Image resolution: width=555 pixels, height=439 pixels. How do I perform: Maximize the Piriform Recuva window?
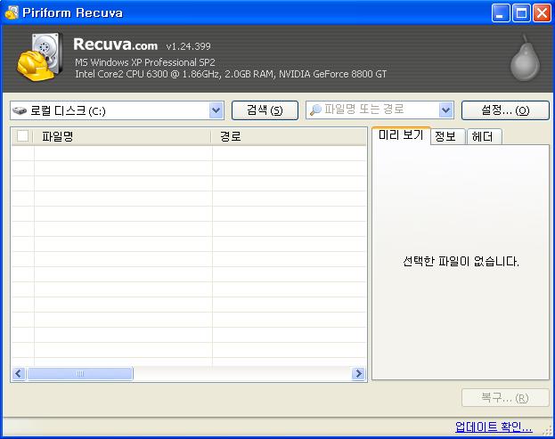click(521, 13)
